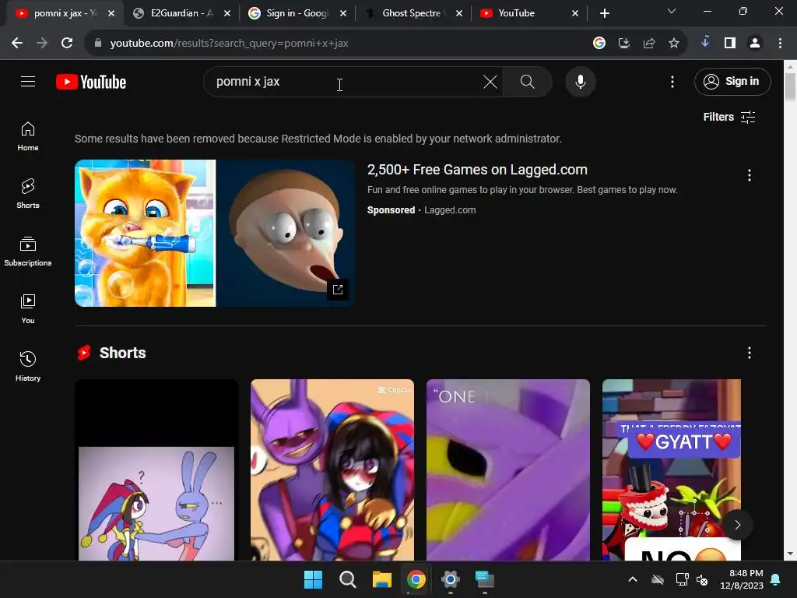Toggle the Chrome side panel
The height and width of the screenshot is (598, 797).
click(730, 44)
